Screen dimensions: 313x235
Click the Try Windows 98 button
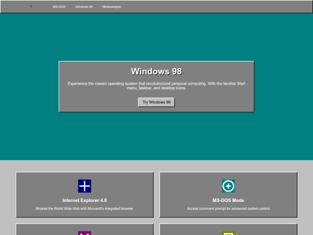coord(156,102)
